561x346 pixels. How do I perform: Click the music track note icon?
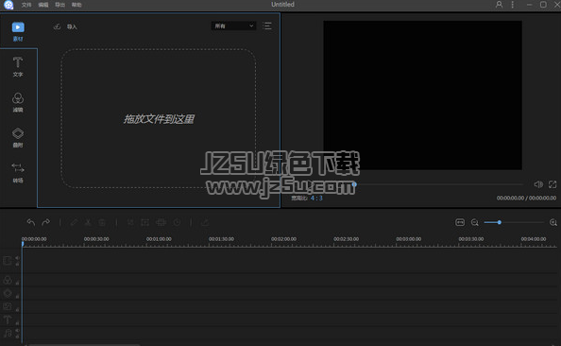(x=8, y=333)
